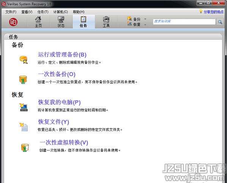Click the 一次性虚拟转换 icon
Image resolution: width=227 pixels, height=183 pixels.
(x=25, y=148)
